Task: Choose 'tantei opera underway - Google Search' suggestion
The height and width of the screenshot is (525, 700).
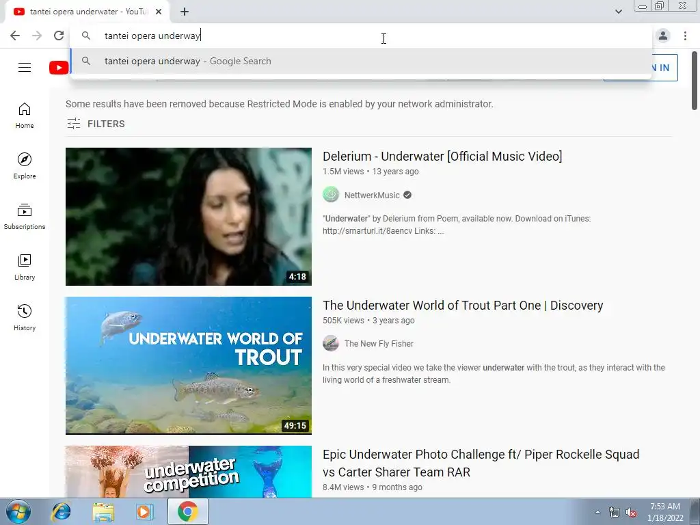Action: [361, 61]
